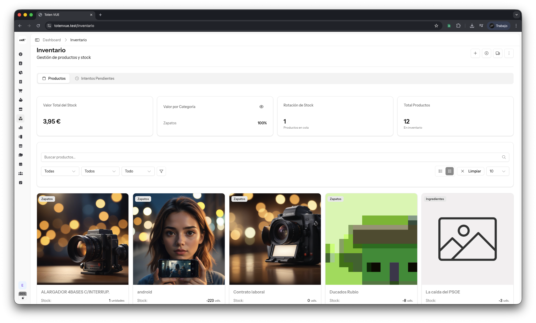Click the plain plus add button
This screenshot has width=536, height=323.
click(475, 53)
